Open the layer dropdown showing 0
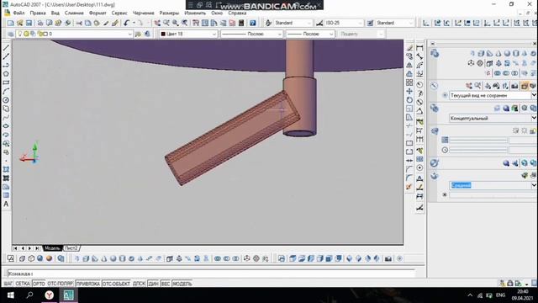 pos(74,34)
